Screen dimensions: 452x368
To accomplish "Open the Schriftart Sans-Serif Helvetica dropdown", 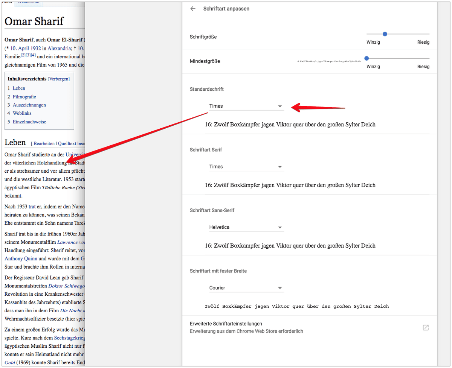I will tap(246, 227).
